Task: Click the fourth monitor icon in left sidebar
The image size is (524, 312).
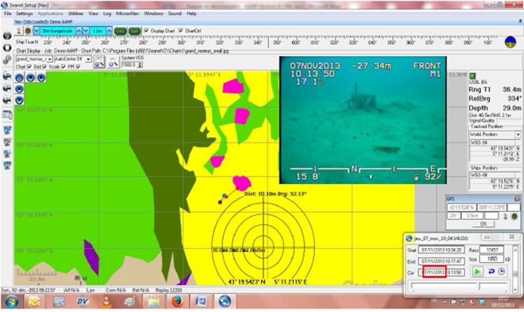Action: (x=7, y=166)
